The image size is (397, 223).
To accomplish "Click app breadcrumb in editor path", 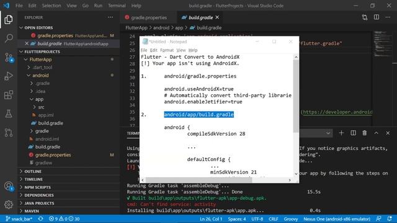I will coord(179,28).
